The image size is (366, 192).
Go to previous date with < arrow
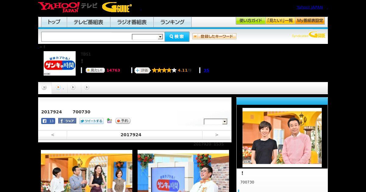click(52, 135)
